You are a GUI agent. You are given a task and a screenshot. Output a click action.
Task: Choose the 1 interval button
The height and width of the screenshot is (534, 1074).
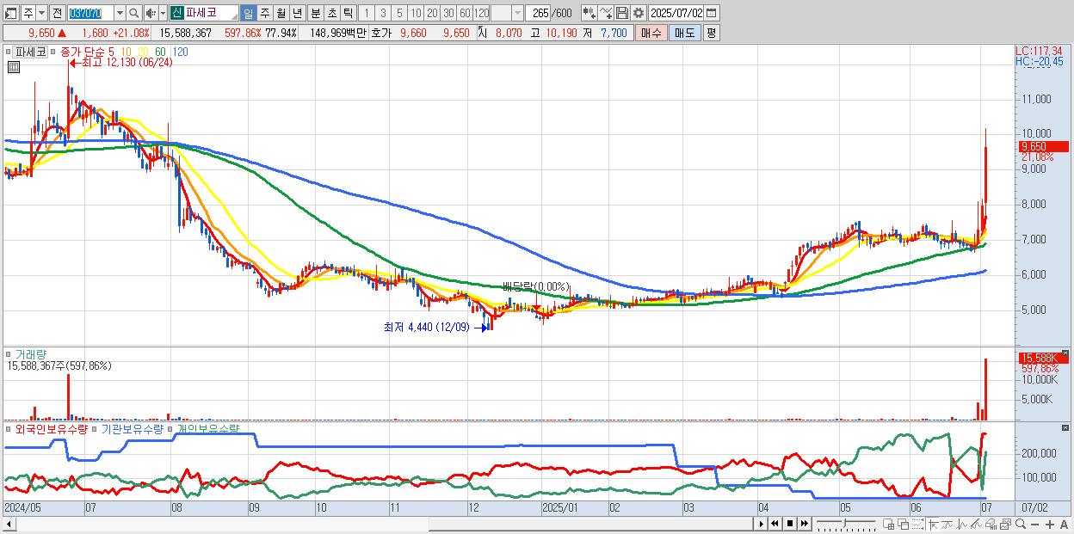click(x=366, y=13)
